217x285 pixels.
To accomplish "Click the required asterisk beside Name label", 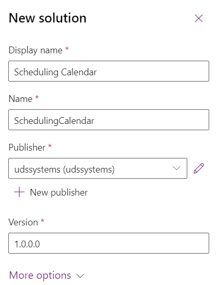I will point(37,97).
